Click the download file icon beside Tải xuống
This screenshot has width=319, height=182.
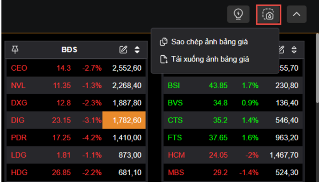point(164,59)
